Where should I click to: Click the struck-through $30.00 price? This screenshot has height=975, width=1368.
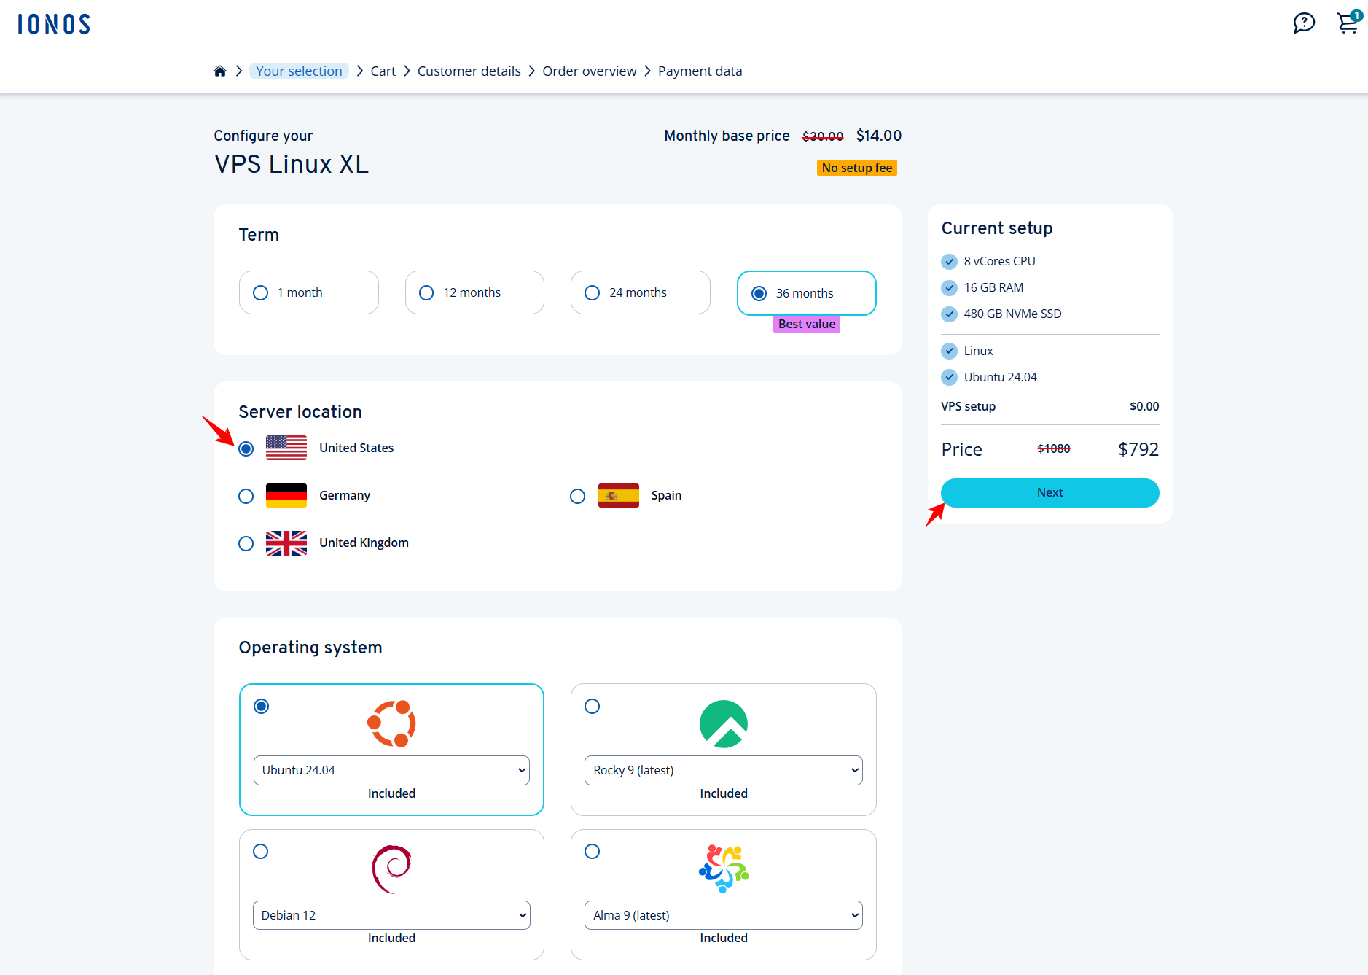coord(823,136)
